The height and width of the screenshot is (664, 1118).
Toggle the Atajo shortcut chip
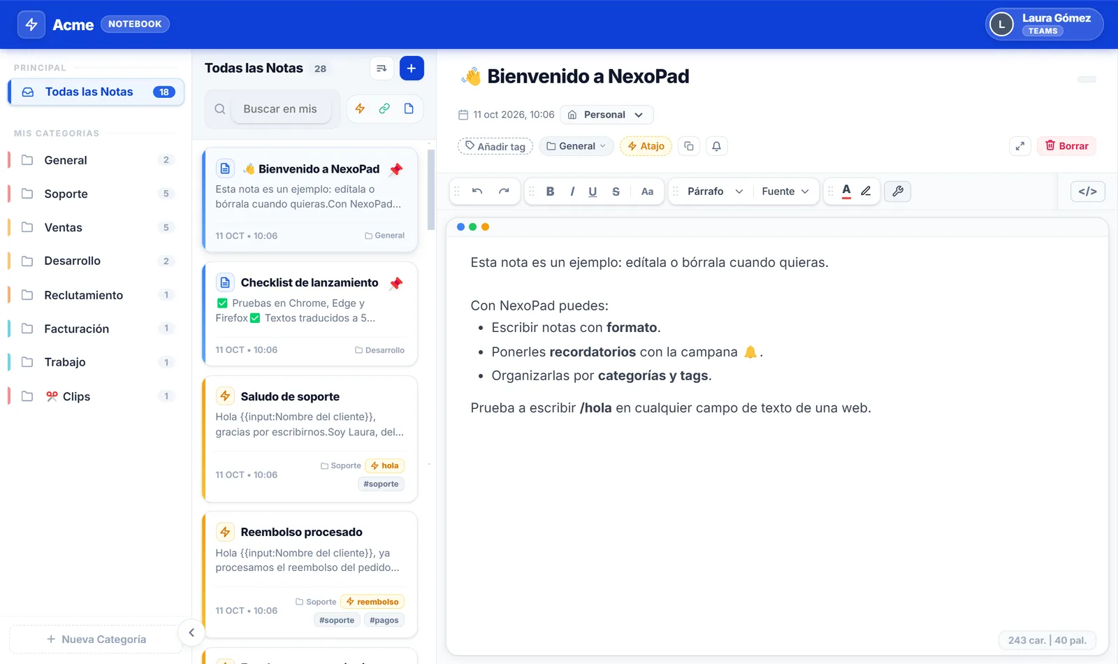click(x=646, y=146)
